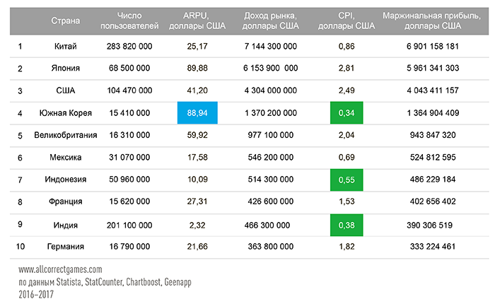Click the Доход рынка column header
495x304 pixels.
coord(271,20)
